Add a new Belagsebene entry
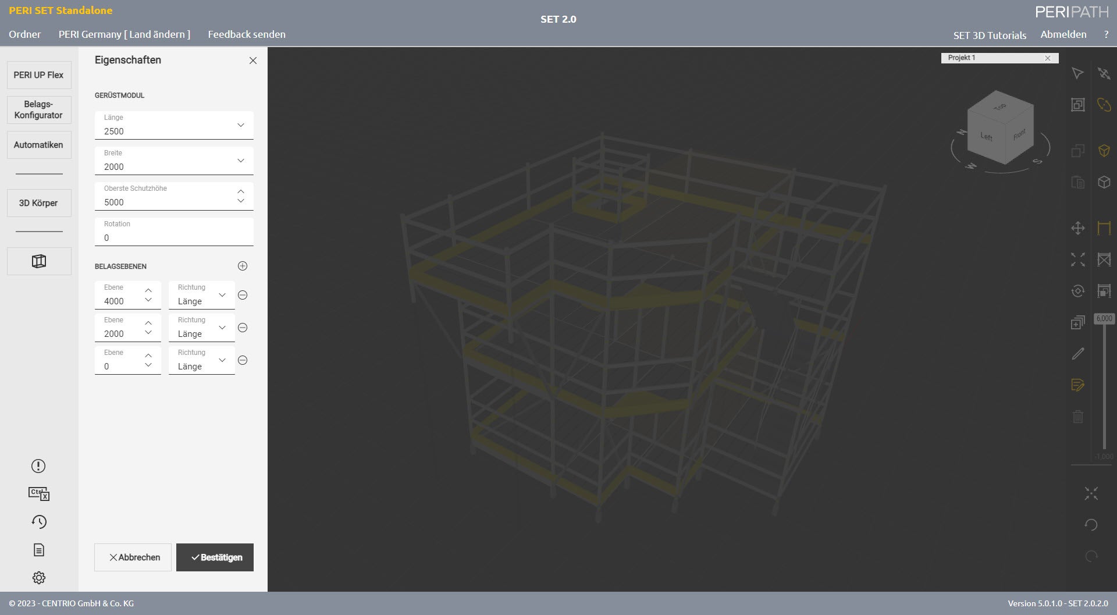1117x615 pixels. click(x=243, y=266)
